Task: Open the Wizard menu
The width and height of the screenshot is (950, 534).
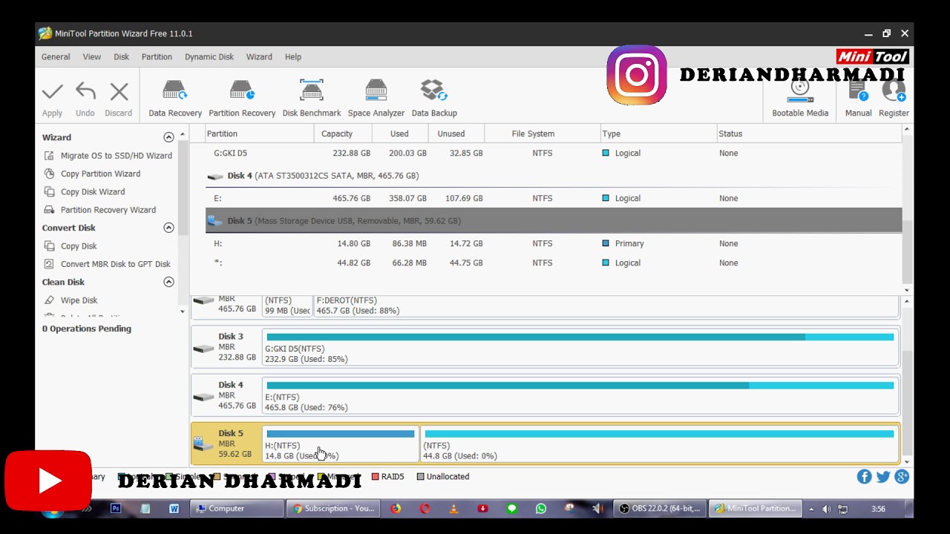Action: click(x=259, y=57)
